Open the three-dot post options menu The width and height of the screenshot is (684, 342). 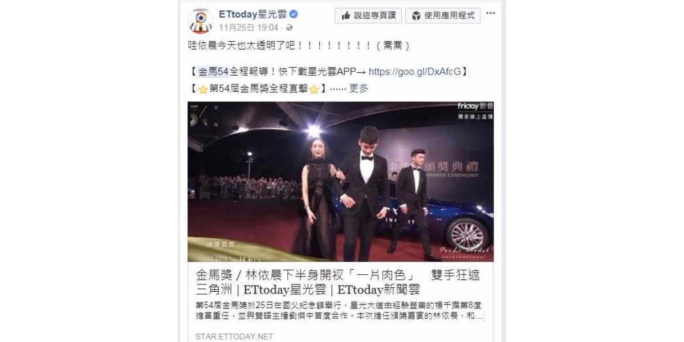[491, 13]
